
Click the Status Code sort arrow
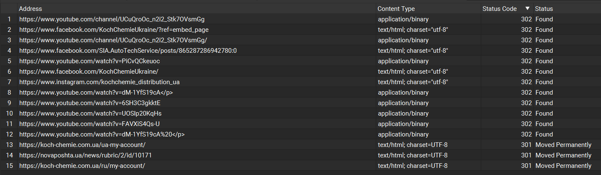[528, 8]
